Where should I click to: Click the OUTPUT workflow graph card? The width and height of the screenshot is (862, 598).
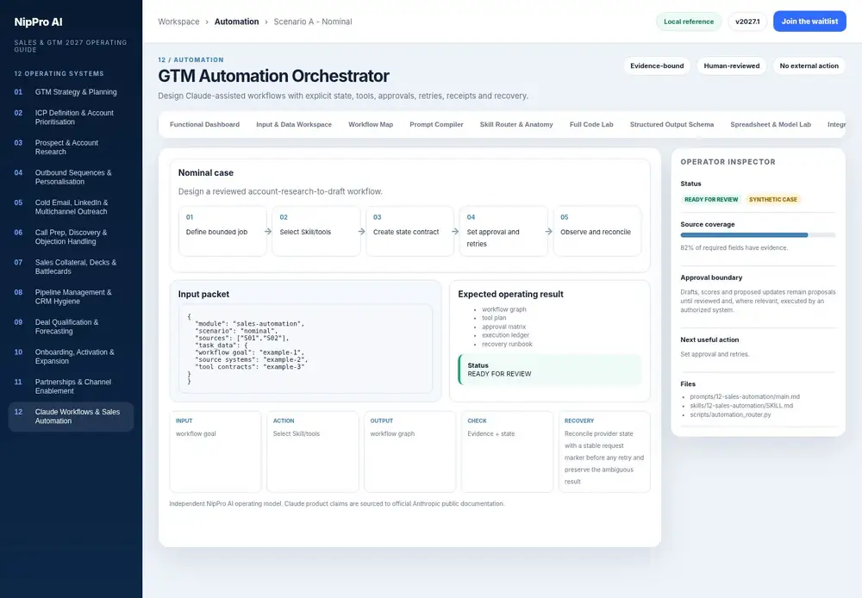[409, 452]
